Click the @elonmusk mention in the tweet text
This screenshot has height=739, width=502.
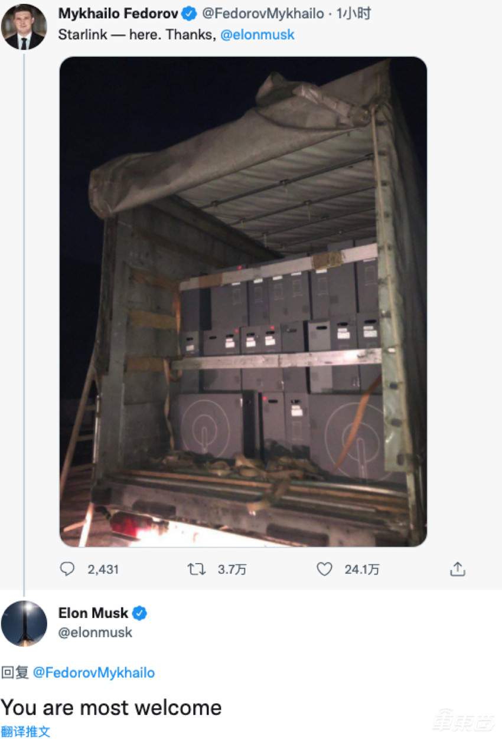257,35
